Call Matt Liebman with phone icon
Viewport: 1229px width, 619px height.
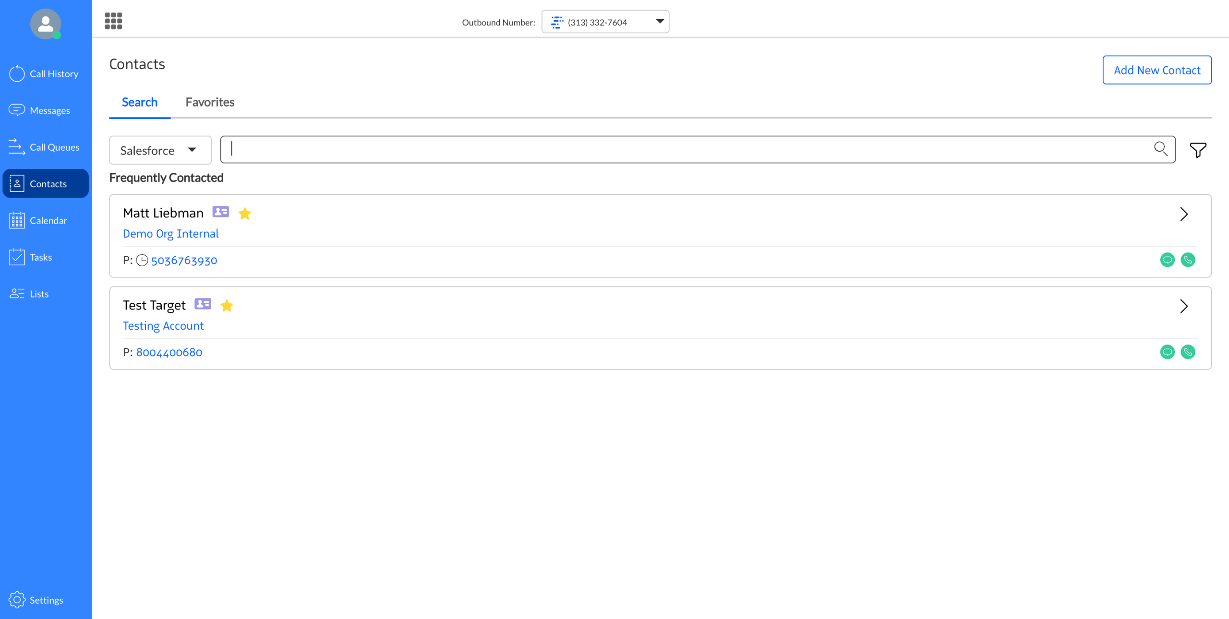coord(1188,260)
